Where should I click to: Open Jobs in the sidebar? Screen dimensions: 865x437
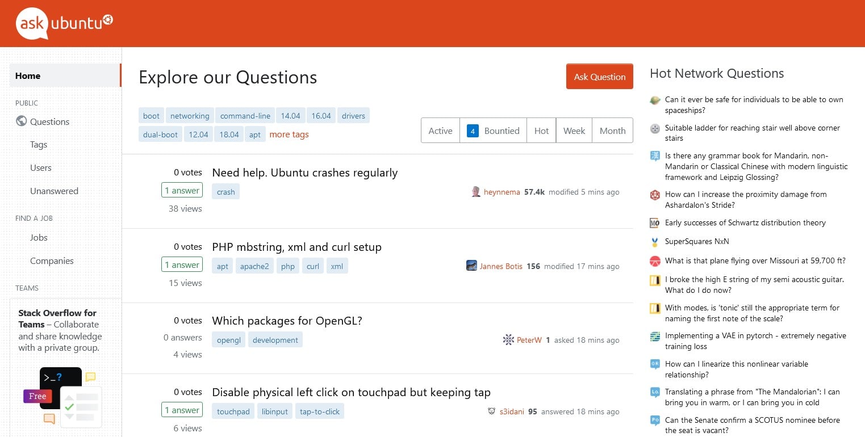point(39,238)
